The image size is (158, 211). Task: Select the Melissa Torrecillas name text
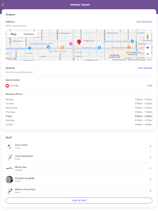[x=25, y=190]
